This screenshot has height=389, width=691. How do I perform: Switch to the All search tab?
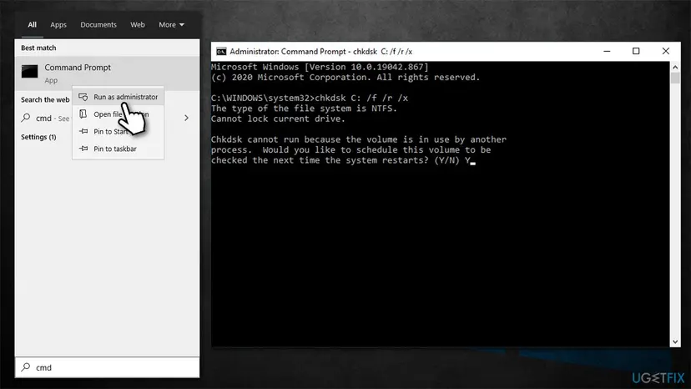point(33,25)
